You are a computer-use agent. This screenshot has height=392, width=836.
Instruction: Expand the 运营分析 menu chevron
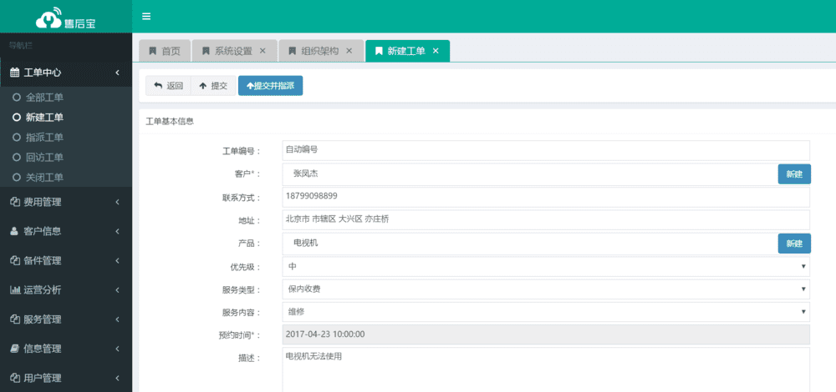coord(117,290)
